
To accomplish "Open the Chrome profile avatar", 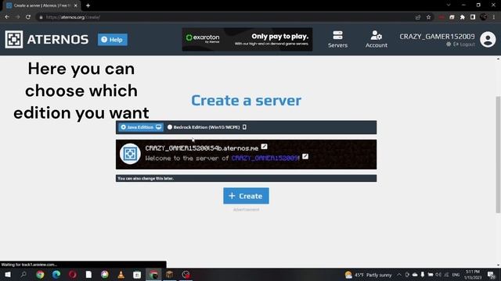I will pos(484,17).
